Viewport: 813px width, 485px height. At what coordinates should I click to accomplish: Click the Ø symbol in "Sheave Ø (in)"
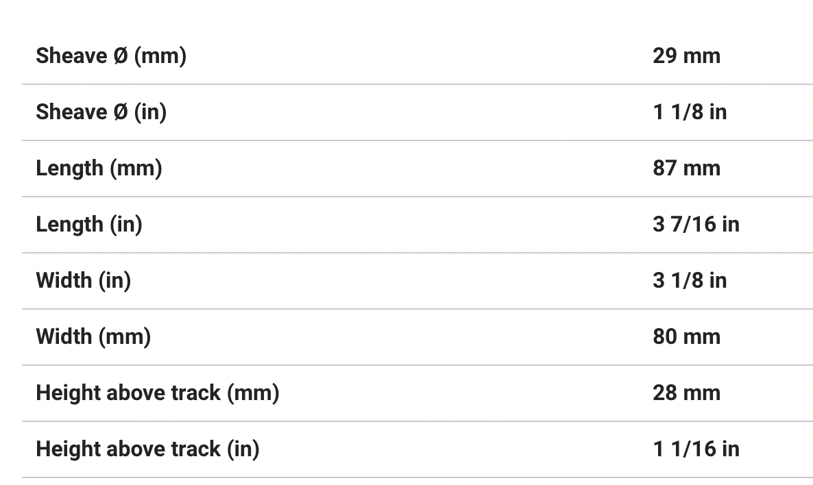pos(120,112)
